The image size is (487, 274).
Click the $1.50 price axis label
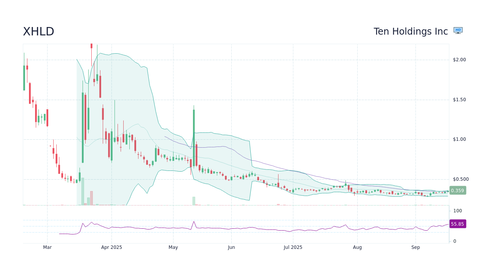(459, 100)
